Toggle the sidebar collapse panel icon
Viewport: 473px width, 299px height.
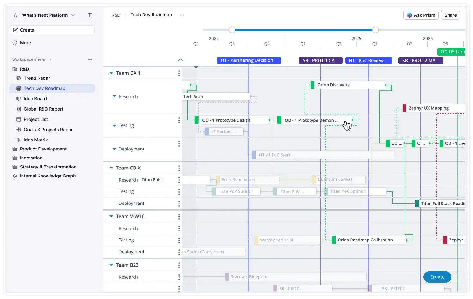(x=90, y=15)
